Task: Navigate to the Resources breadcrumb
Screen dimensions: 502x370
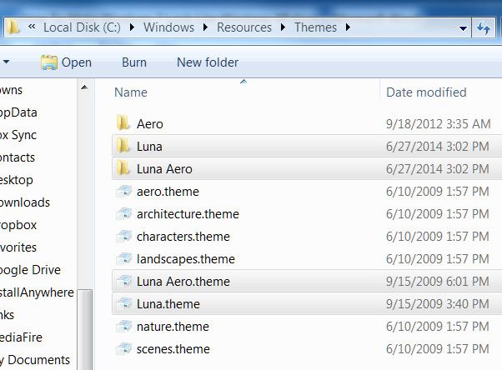Action: pos(244,27)
